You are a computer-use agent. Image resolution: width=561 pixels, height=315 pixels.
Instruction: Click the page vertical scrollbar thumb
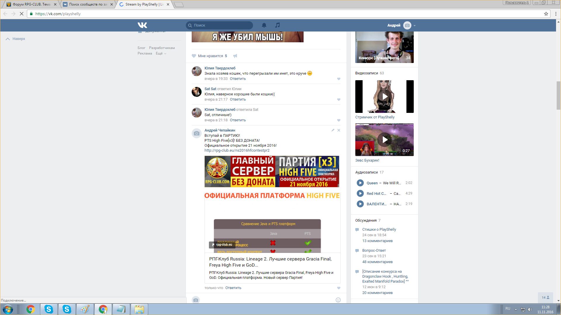pyautogui.click(x=558, y=95)
